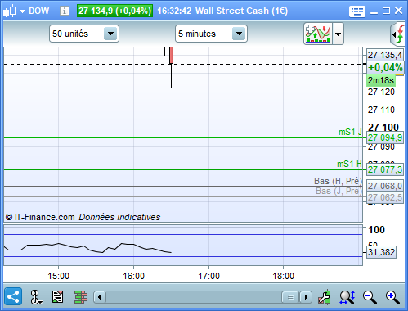408x311 pixels.
Task: Expand the dropdown arrow next to DOW
Action: (x=22, y=11)
